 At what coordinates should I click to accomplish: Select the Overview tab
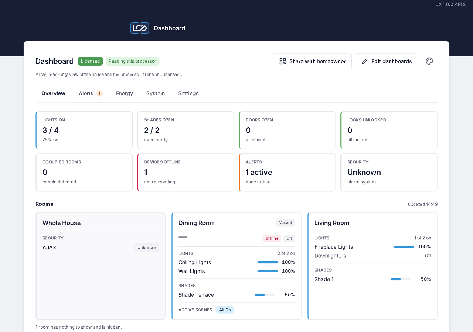53,93
